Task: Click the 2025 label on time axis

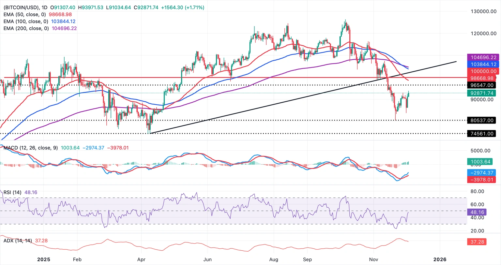Action: click(x=43, y=259)
